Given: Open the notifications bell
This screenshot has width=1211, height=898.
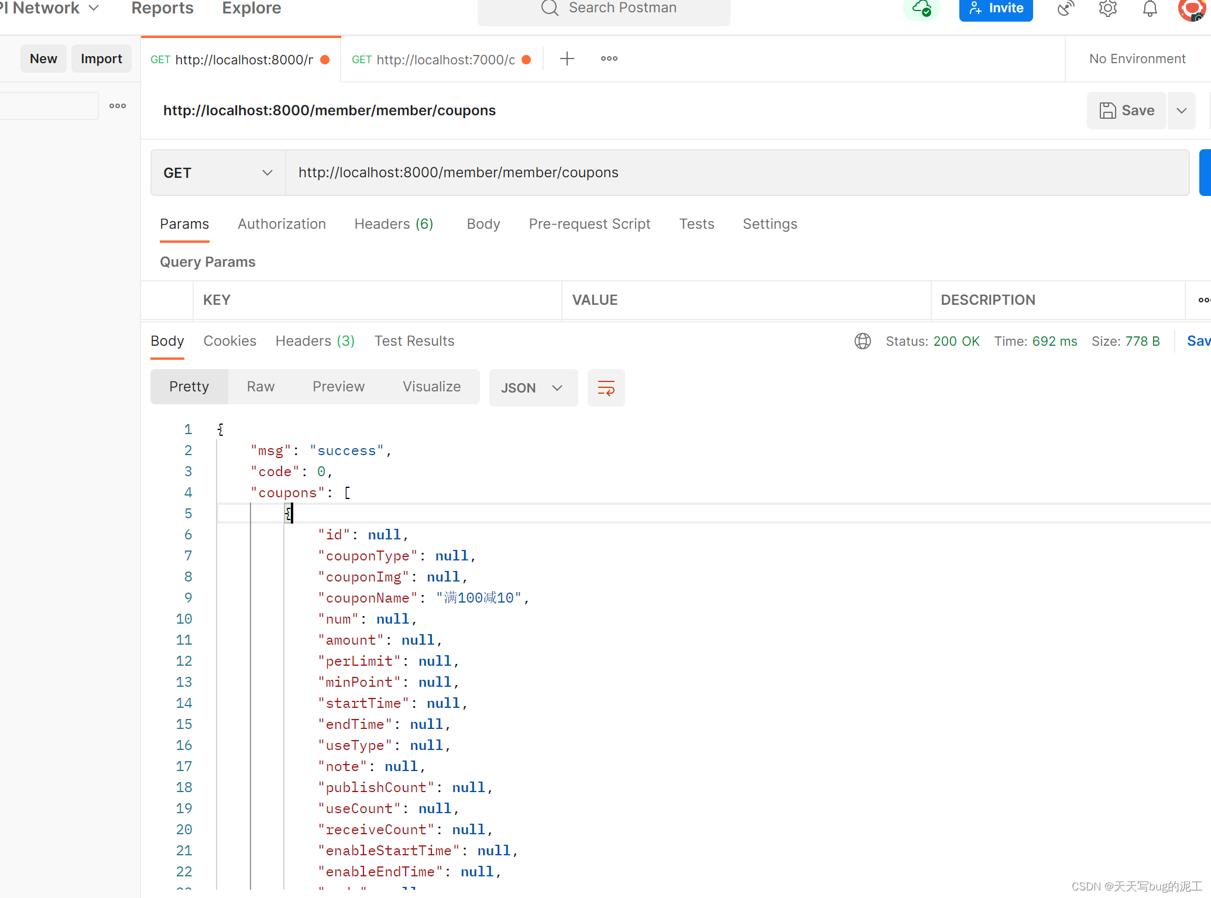Looking at the screenshot, I should [x=1150, y=8].
